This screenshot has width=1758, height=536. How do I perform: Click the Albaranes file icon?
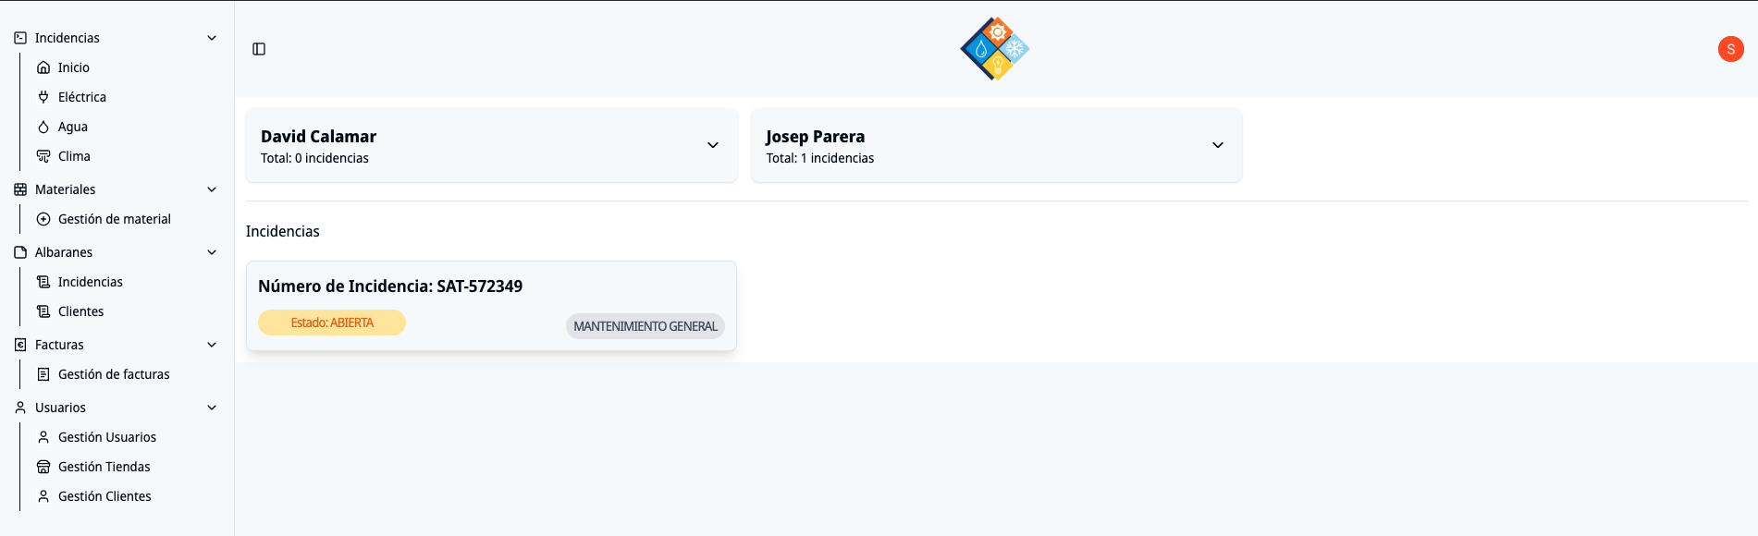click(x=20, y=252)
